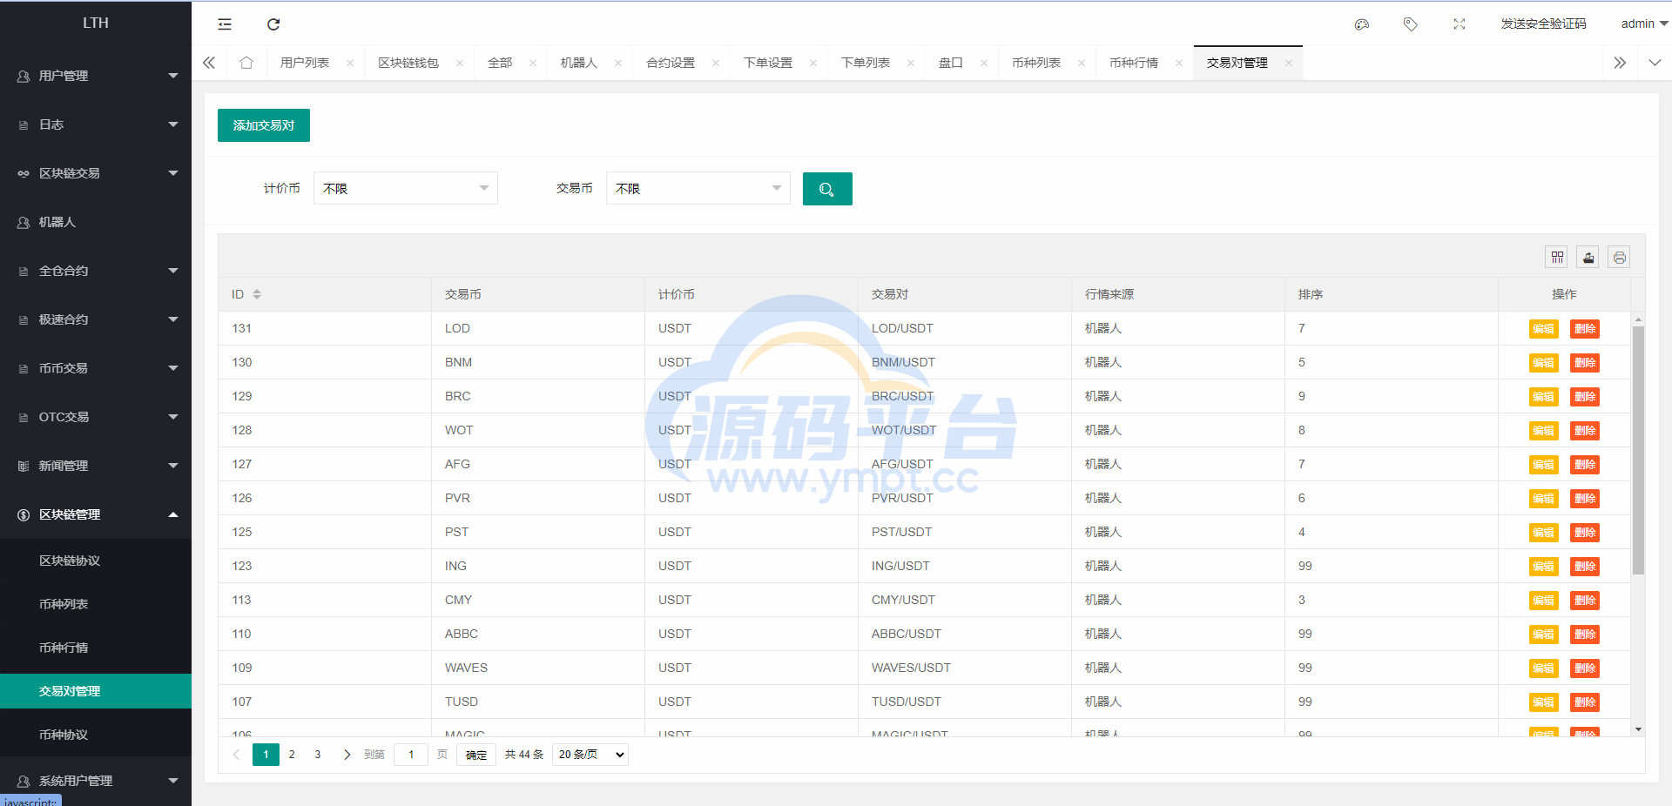This screenshot has height=806, width=1672.
Task: Click 添加交易对 button
Action: pyautogui.click(x=264, y=125)
